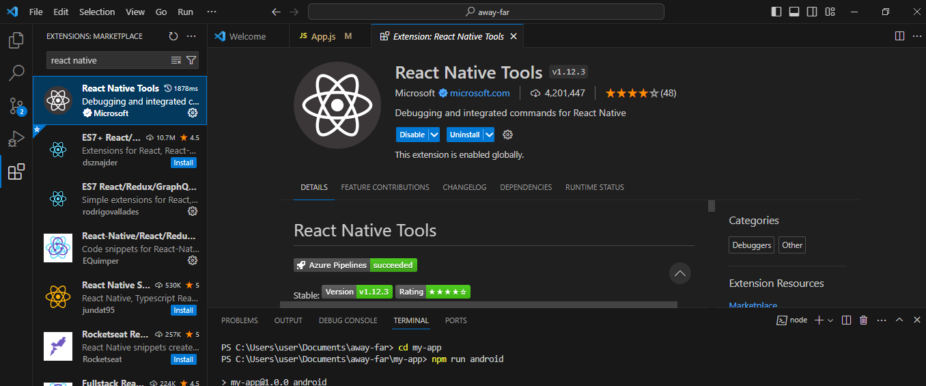Open the Edit menu
Image resolution: width=926 pixels, height=386 pixels.
pos(61,12)
